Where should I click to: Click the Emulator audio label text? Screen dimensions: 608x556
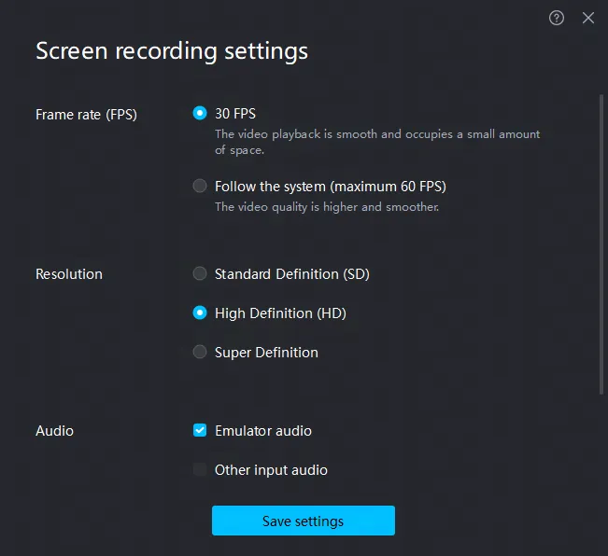(x=263, y=431)
